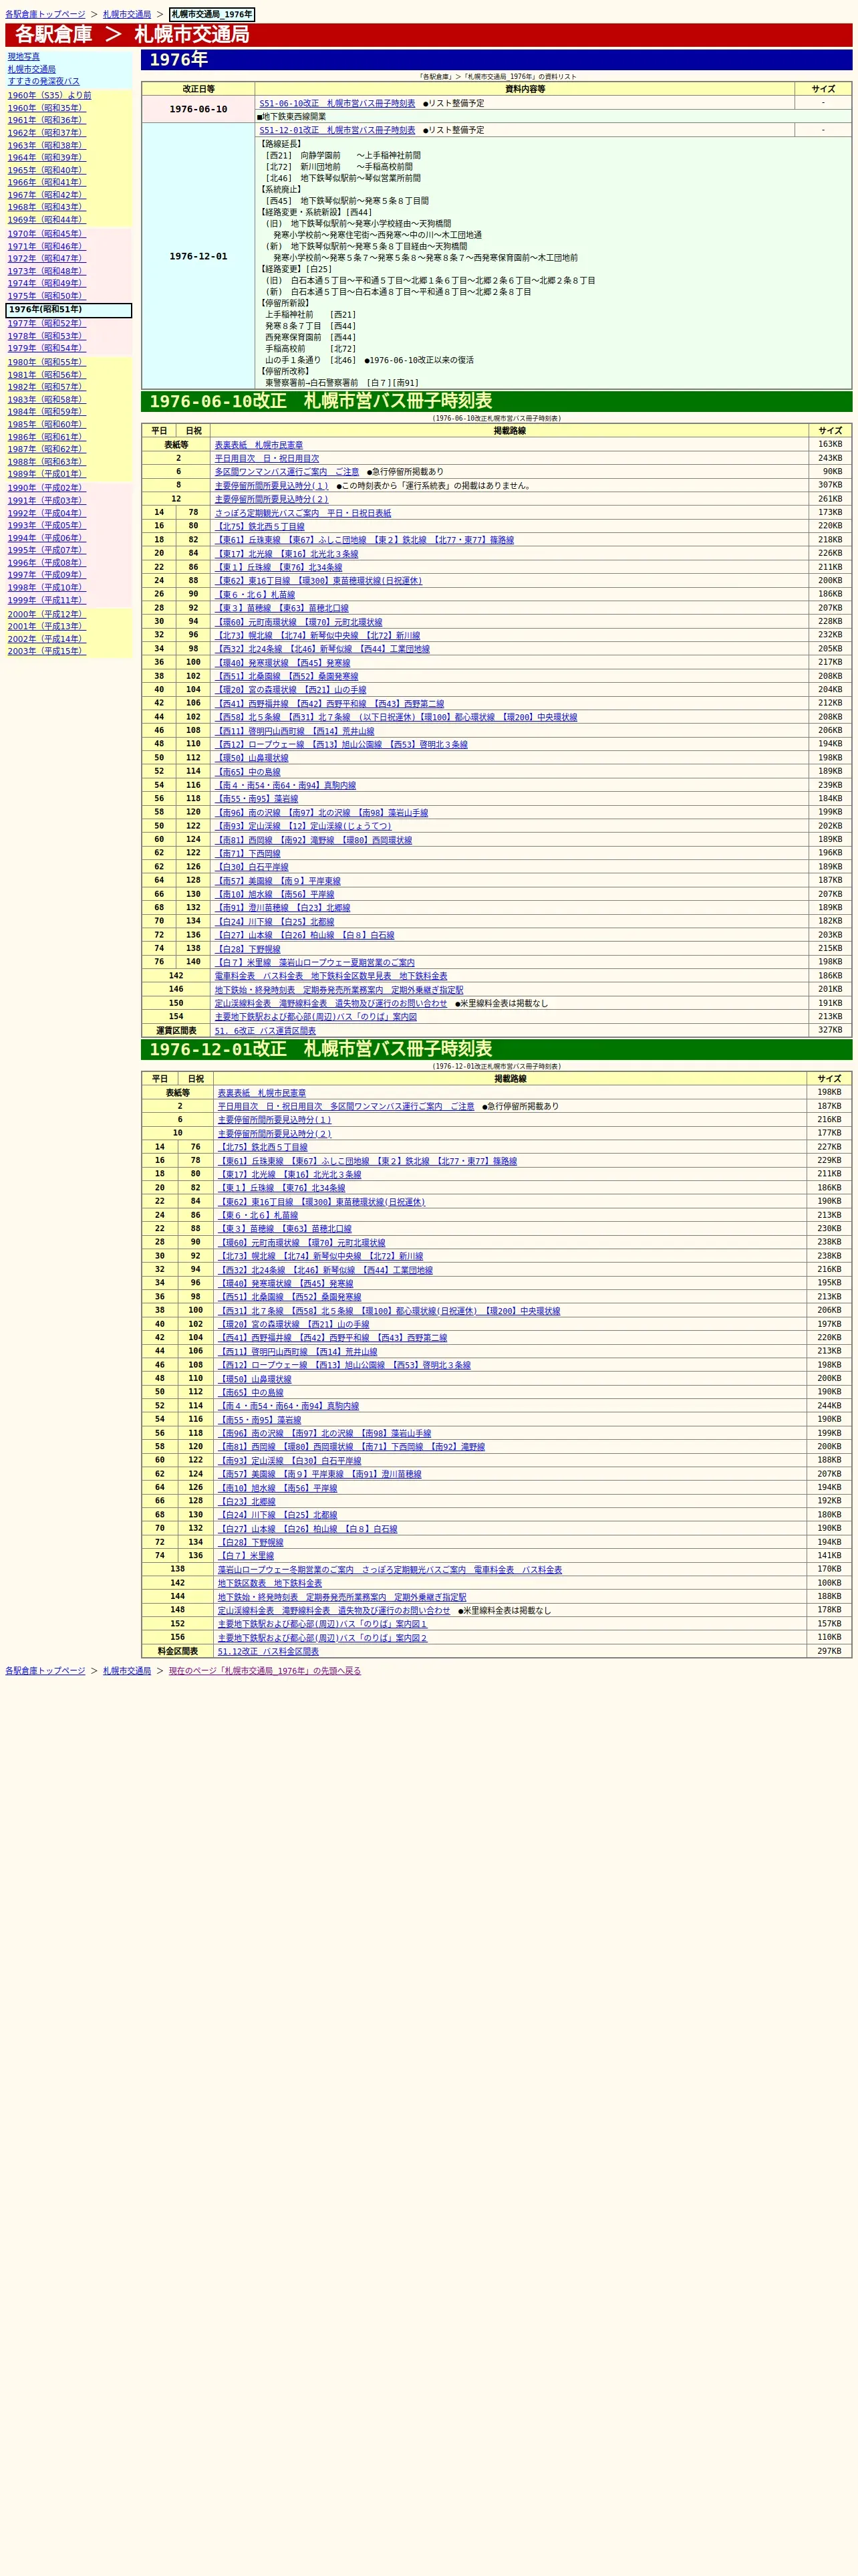Select 1960年（S35）より前 in sidebar

50,96
